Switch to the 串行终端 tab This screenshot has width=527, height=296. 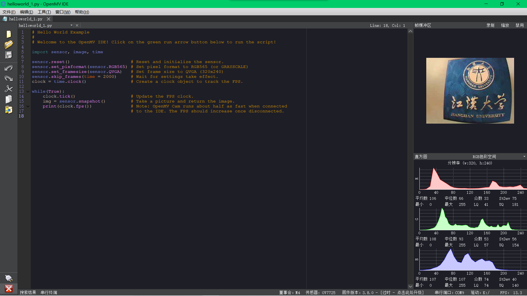(x=49, y=292)
